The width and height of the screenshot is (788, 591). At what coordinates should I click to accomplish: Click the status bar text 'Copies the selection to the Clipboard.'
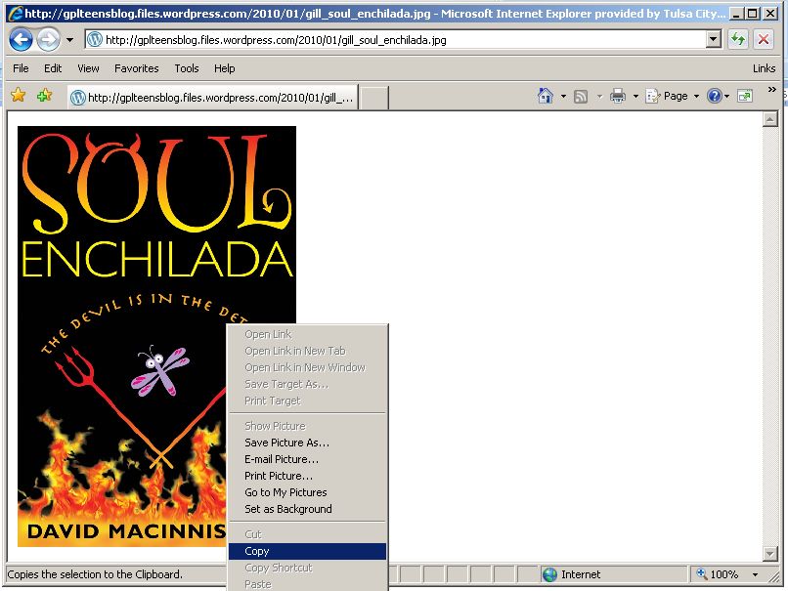[95, 574]
